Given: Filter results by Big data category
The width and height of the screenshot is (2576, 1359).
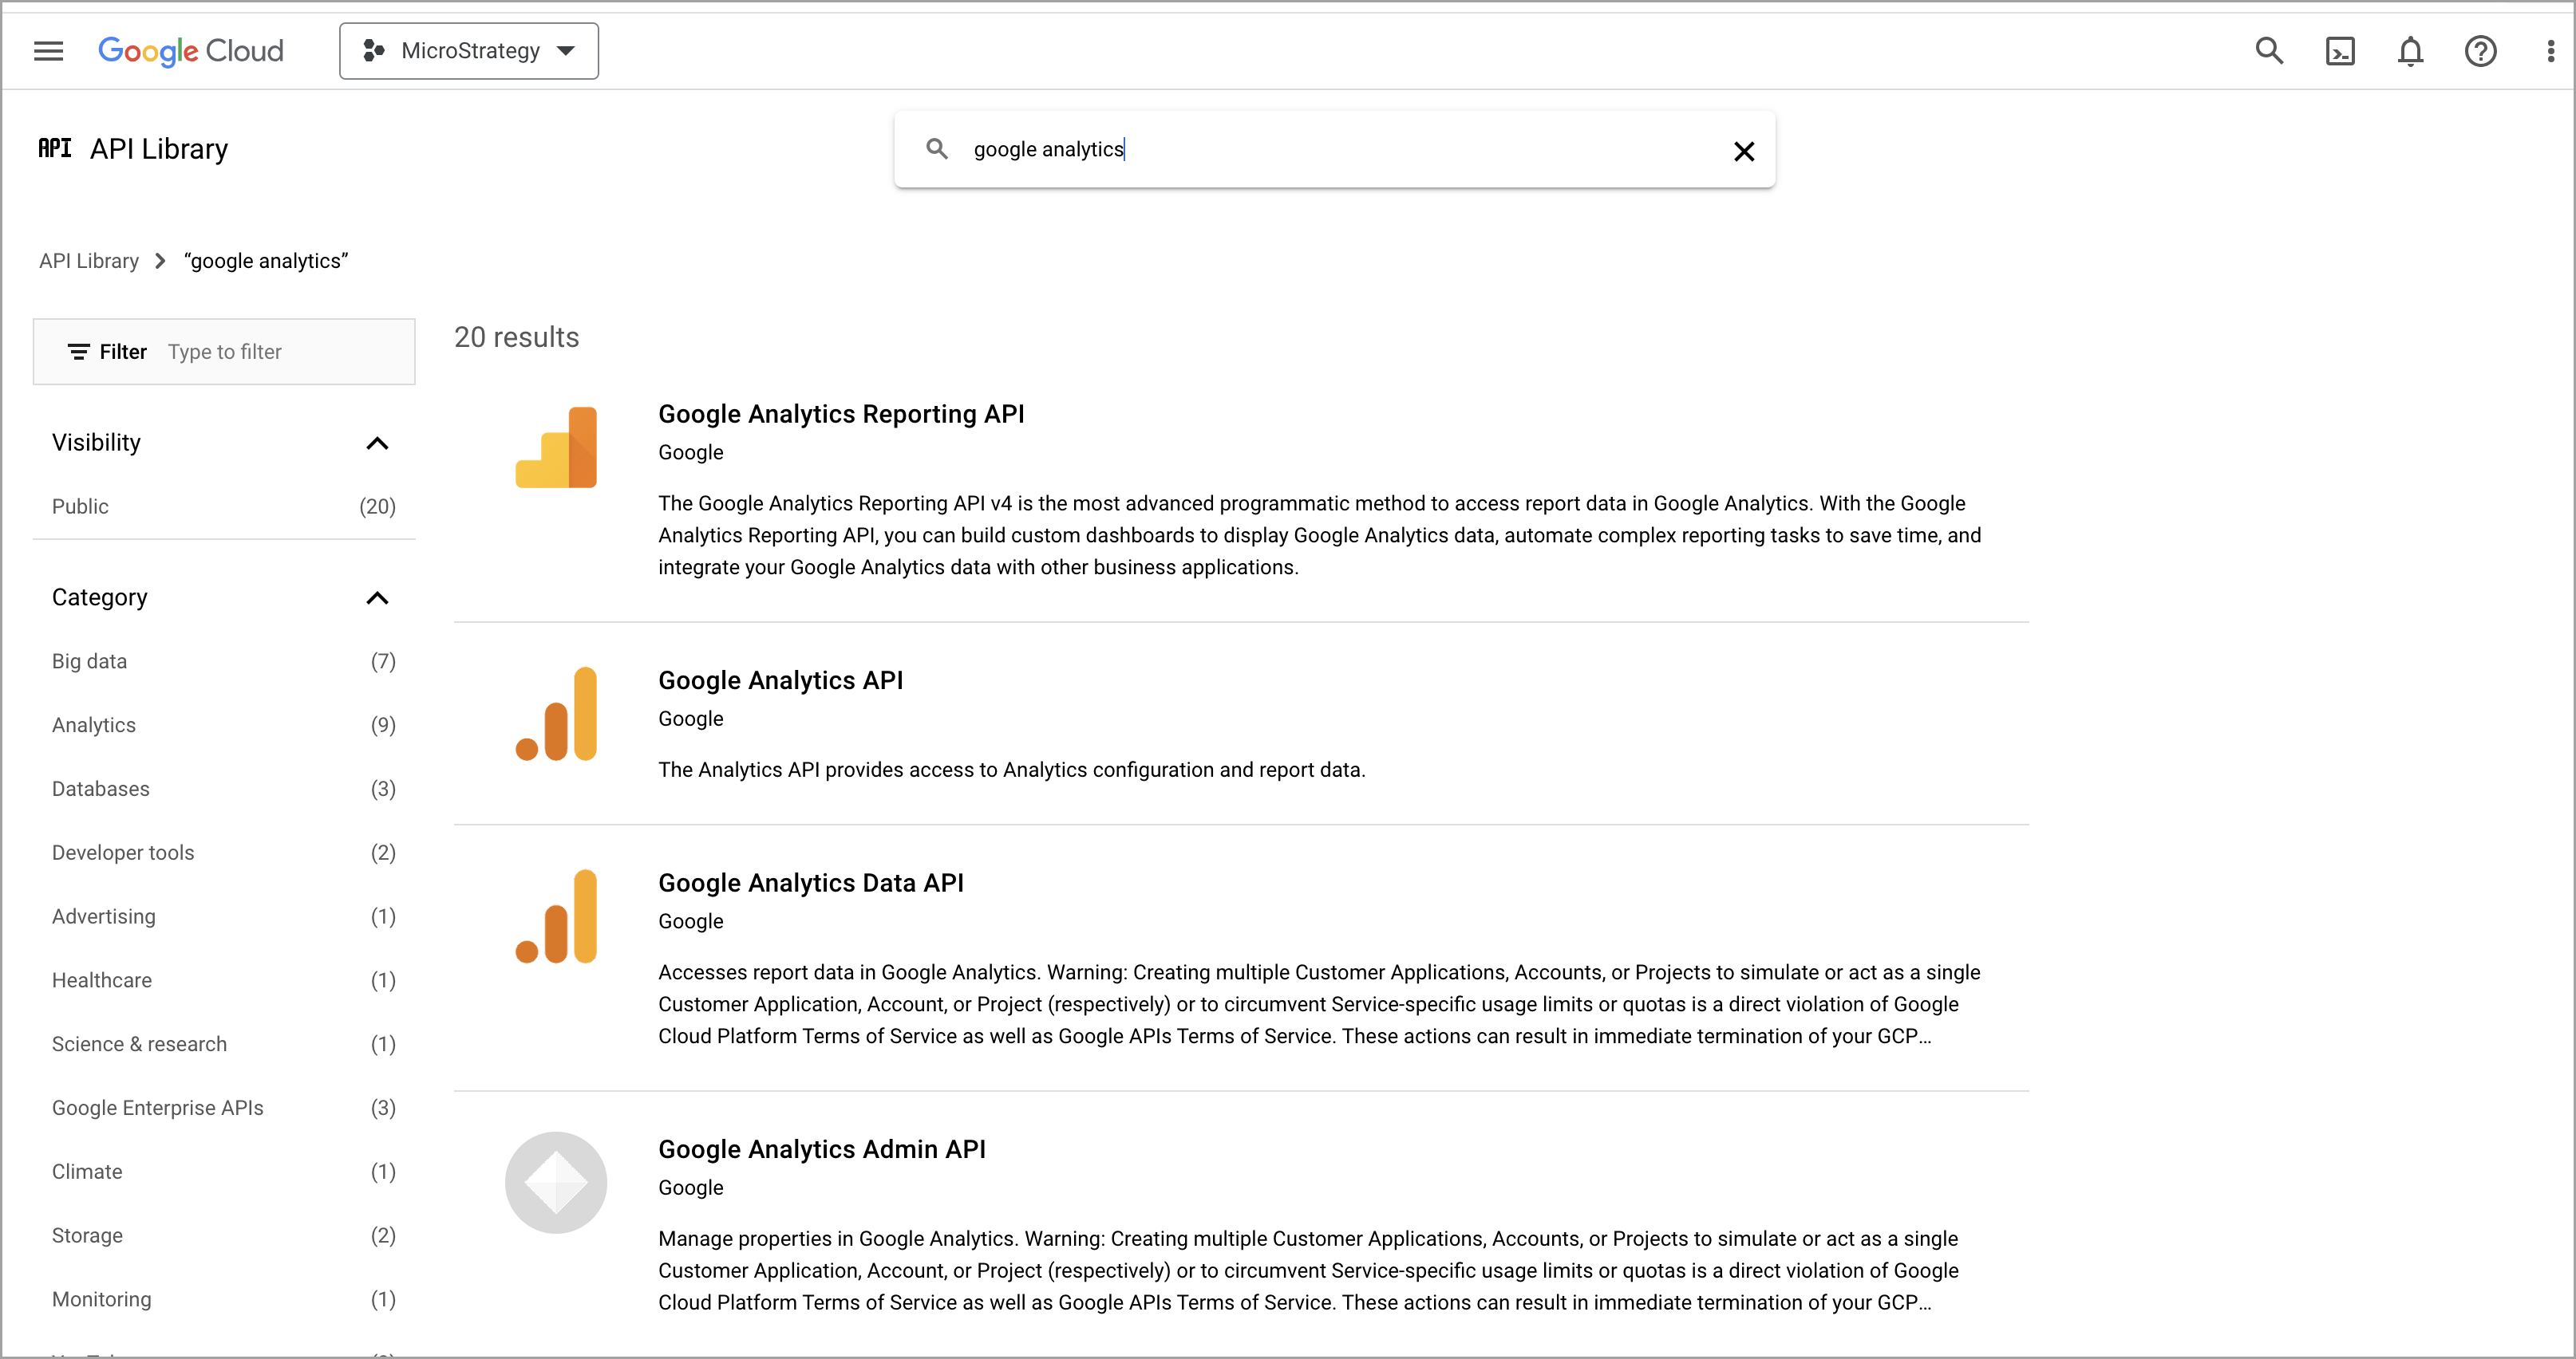Looking at the screenshot, I should (89, 661).
